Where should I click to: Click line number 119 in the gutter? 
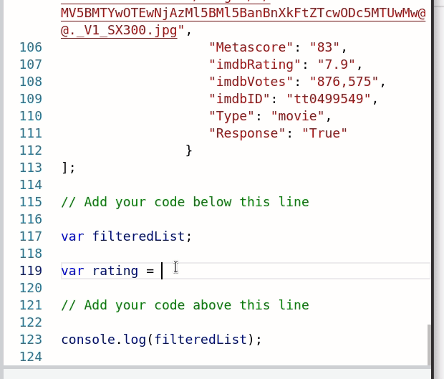pos(31,271)
